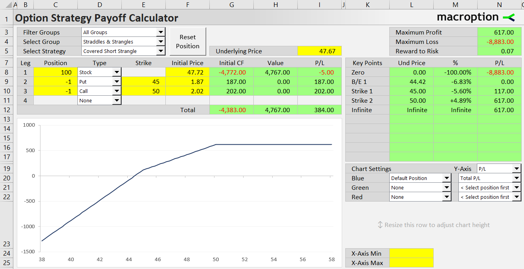Click column header G
The width and height of the screenshot is (524, 269).
click(231, 5)
